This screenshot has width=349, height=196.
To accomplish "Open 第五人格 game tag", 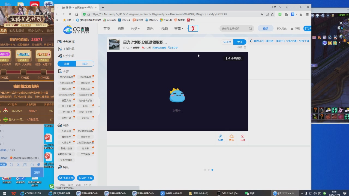I will [x=66, y=100].
